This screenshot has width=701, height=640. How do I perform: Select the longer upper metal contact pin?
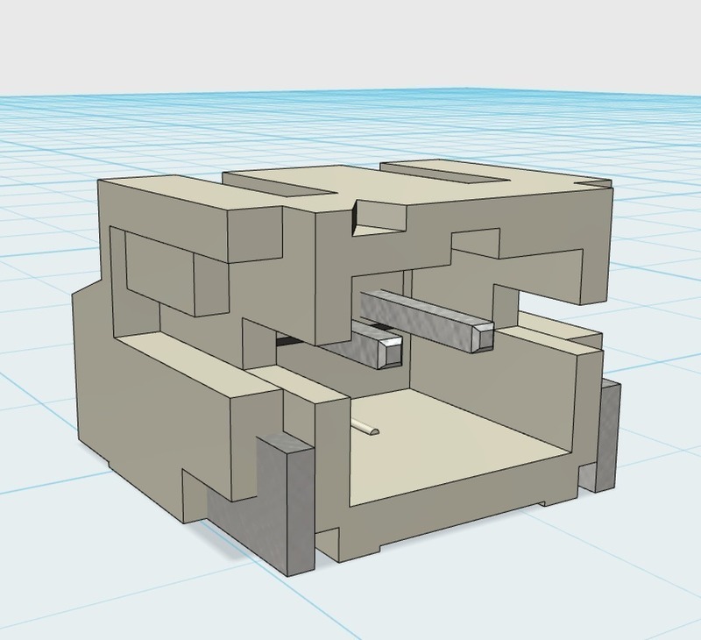pos(425,318)
